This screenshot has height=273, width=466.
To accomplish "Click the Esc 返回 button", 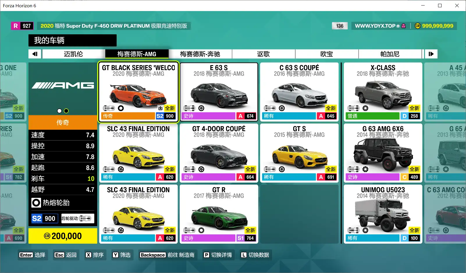I will click(x=65, y=255).
